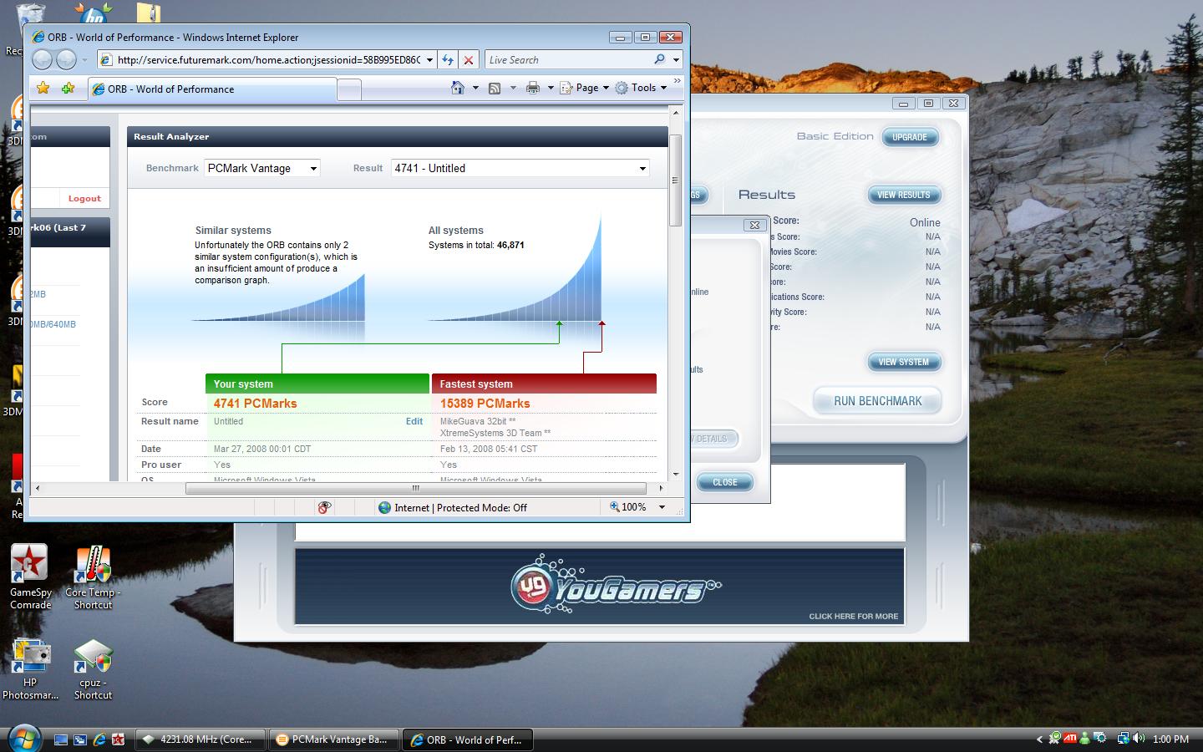
Task: Expand the Feeds button dropdown arrow
Action: (x=513, y=88)
